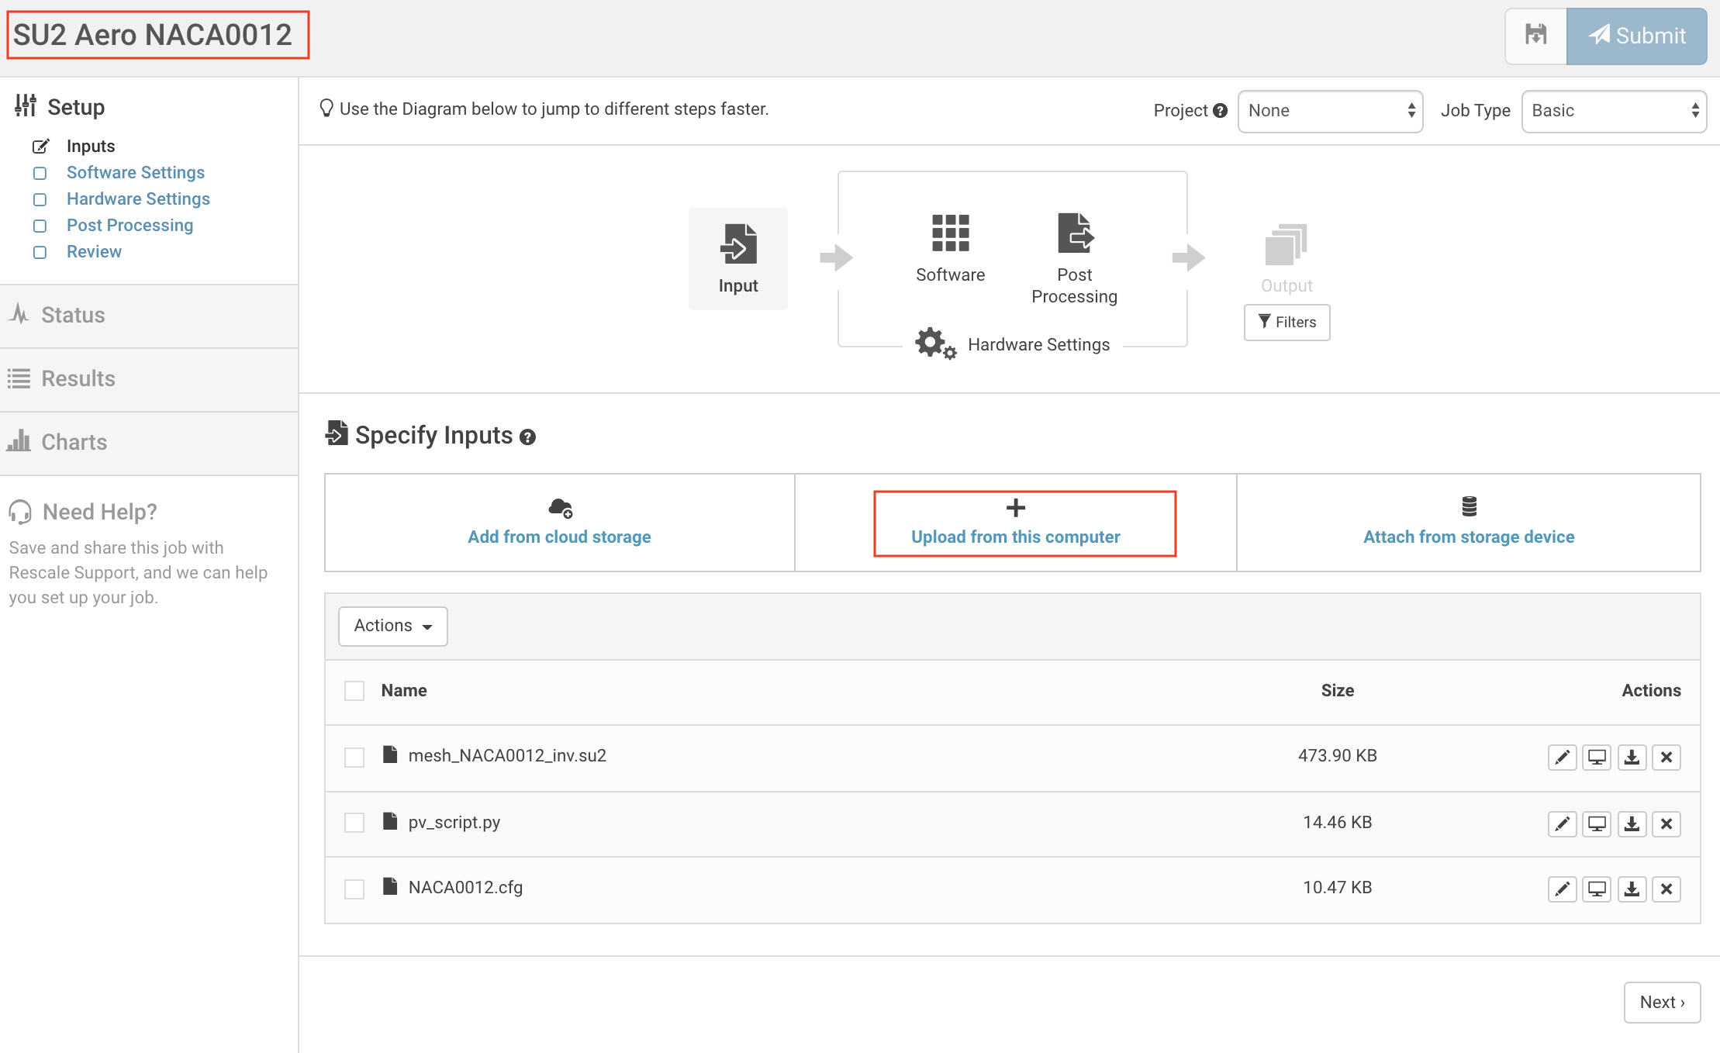Open Hardware Settings gear icon in diagram
Image resolution: width=1720 pixels, height=1053 pixels.
934,344
